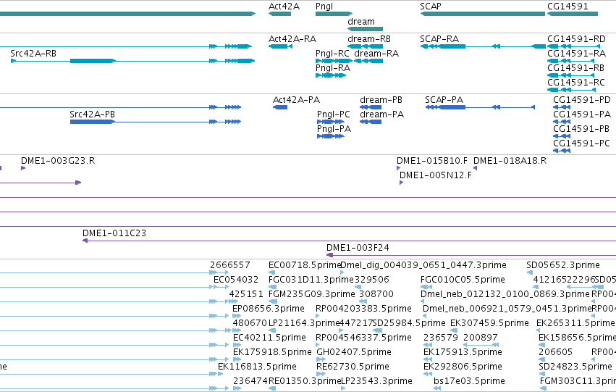The height and width of the screenshot is (392, 616).
Task: Click the CG14591-RC transcript label
Action: coord(576,83)
